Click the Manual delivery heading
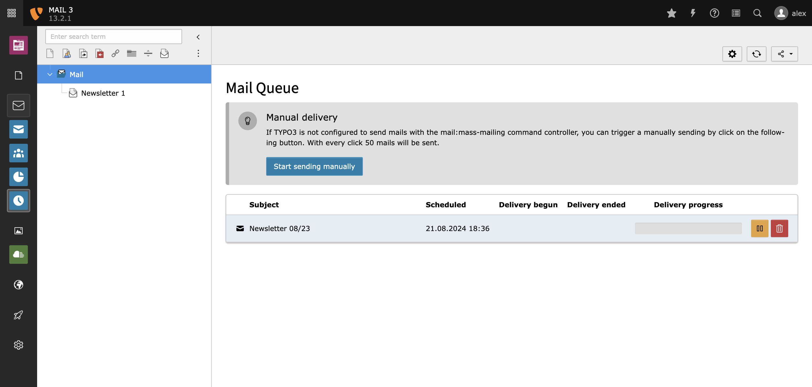812x387 pixels. click(x=302, y=117)
